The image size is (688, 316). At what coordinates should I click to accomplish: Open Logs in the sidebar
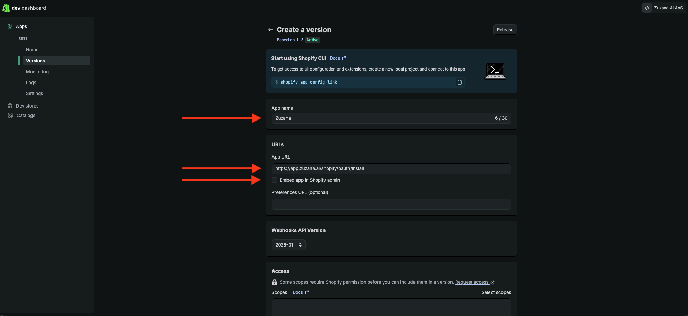[31, 83]
